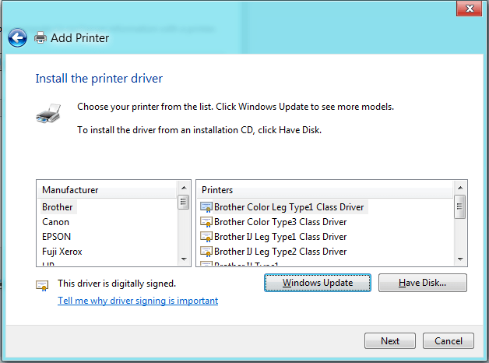The image size is (489, 363).
Task: Click the Printers list scroll up arrow
Action: [x=460, y=188]
